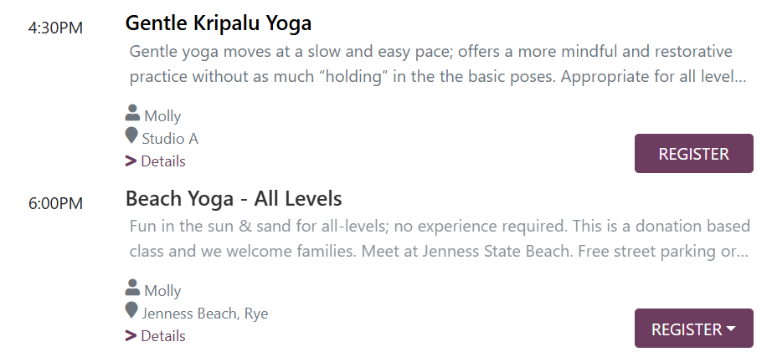Screen dimensions: 772x357
Task: Select the Studio A location text
Action: pos(170,139)
